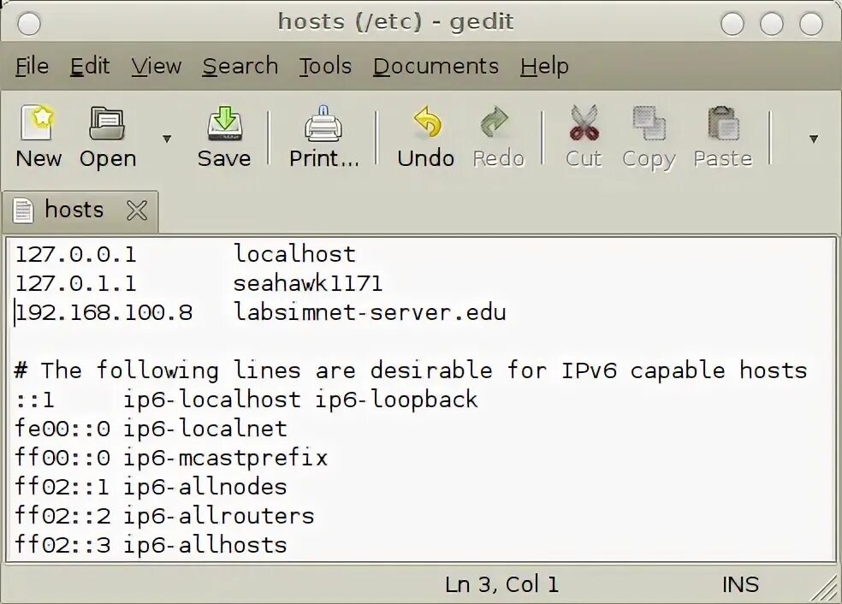Click the 'ip6-allhosts' entry
Image resolution: width=842 pixels, height=604 pixels.
(x=205, y=544)
